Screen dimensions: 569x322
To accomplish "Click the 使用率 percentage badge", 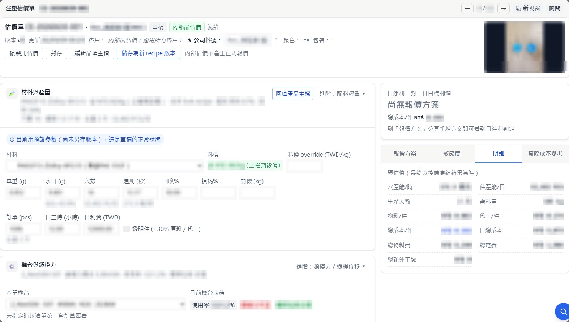I will [213, 305].
